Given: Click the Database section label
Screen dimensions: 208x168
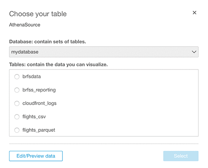Looking at the screenshot, I should coord(47,42).
